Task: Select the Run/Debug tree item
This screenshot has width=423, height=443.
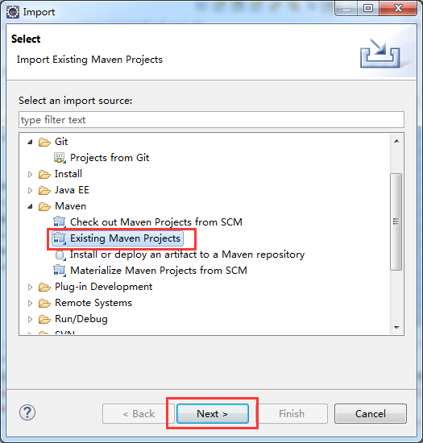Action: click(81, 319)
